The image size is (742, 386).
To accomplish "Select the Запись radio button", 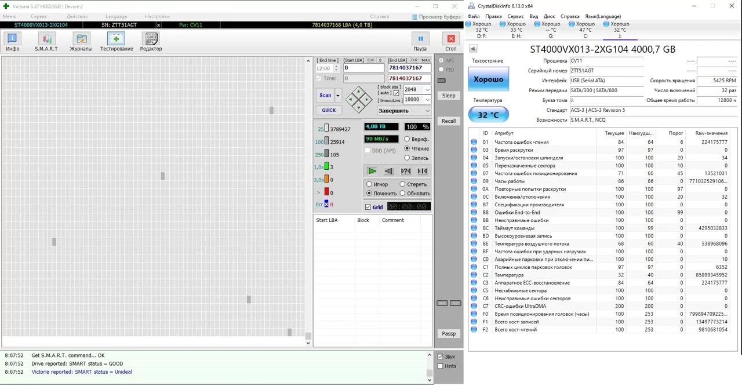I will click(416, 158).
